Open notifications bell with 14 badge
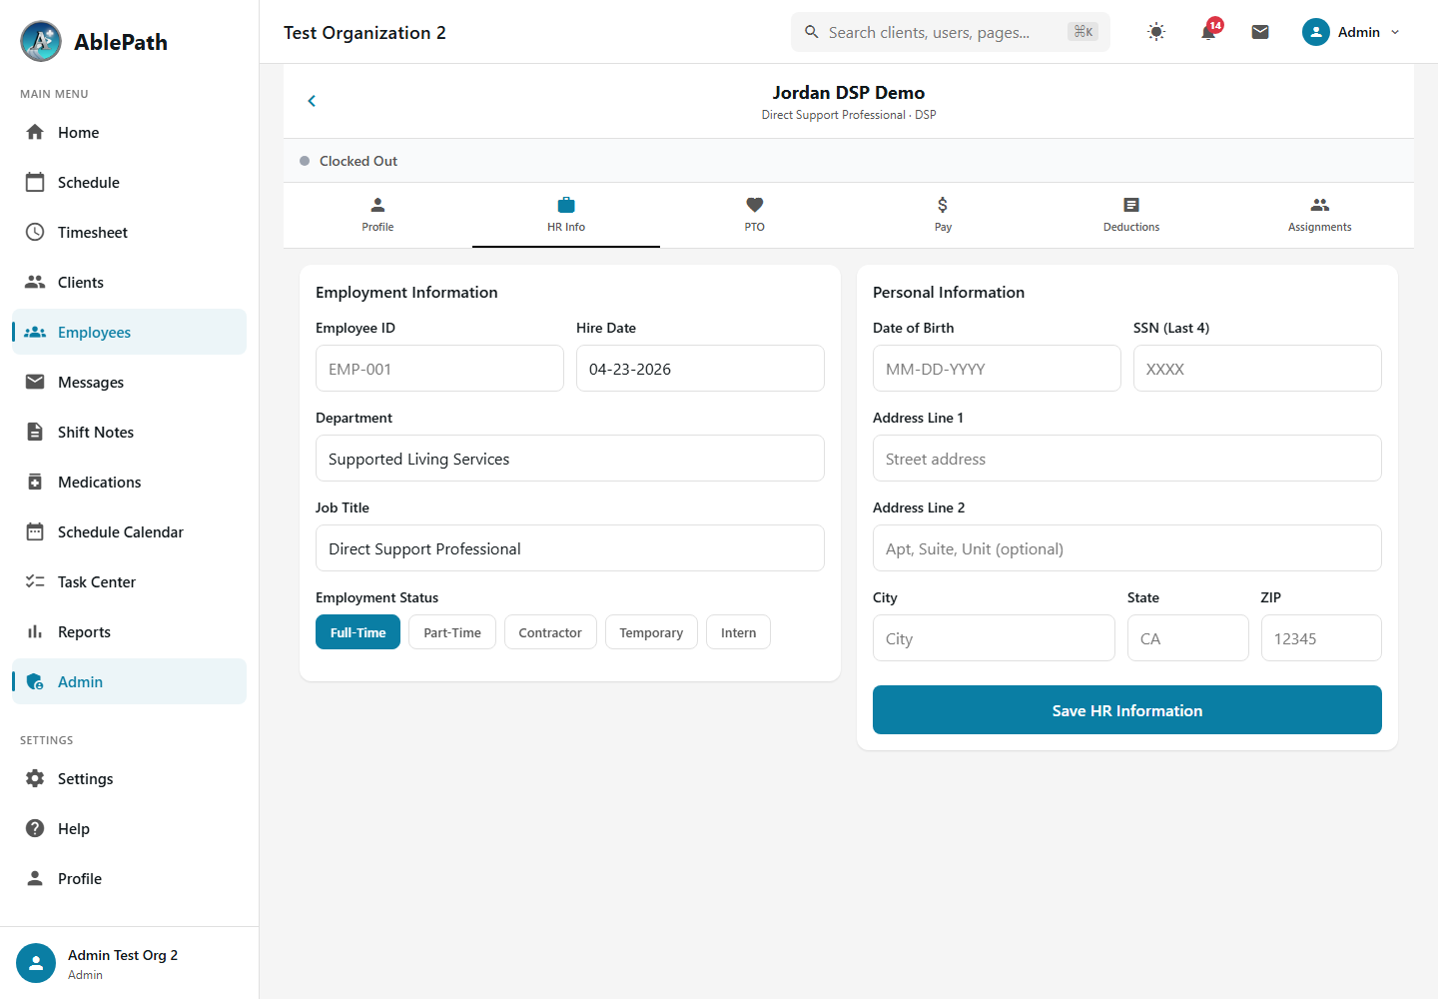1438x999 pixels. (x=1208, y=32)
